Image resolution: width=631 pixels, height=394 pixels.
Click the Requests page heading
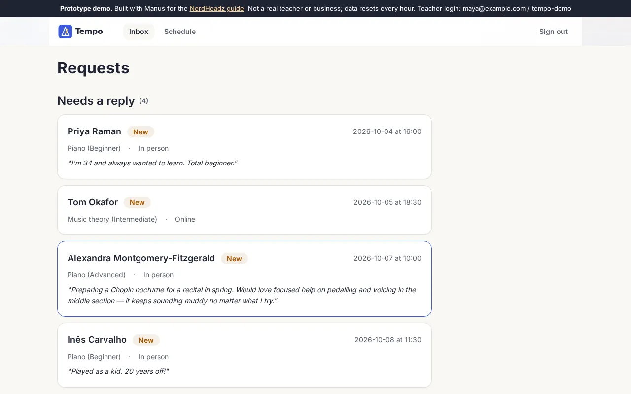click(93, 68)
